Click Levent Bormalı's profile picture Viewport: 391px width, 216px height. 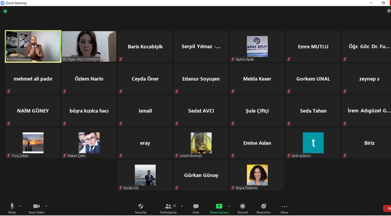(x=201, y=142)
